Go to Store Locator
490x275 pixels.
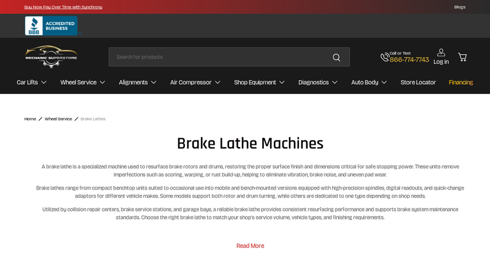[x=418, y=82]
